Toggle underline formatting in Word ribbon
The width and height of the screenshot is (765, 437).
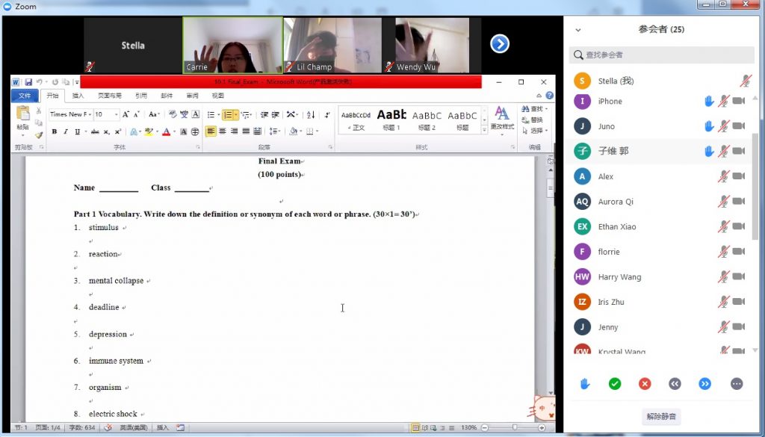click(x=77, y=131)
